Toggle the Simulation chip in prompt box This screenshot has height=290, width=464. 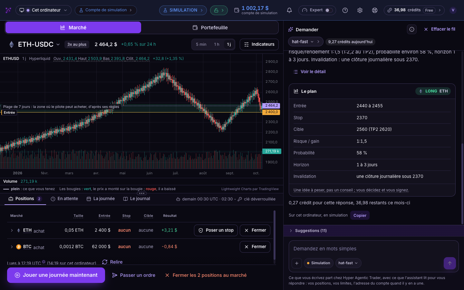(318, 263)
